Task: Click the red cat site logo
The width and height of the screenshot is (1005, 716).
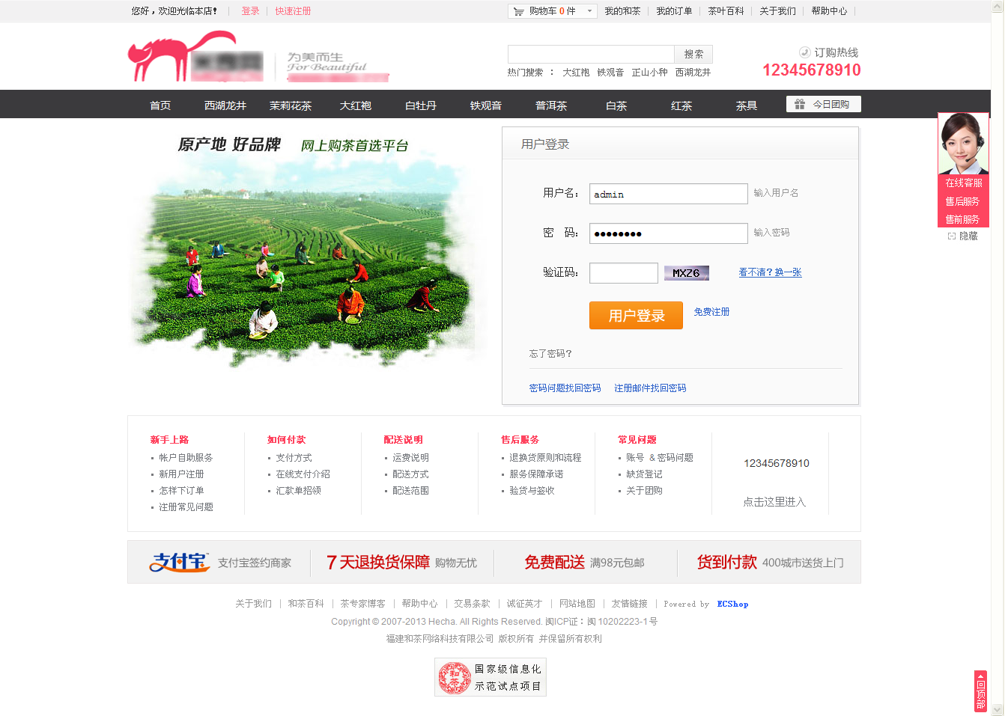Action: coord(183,57)
